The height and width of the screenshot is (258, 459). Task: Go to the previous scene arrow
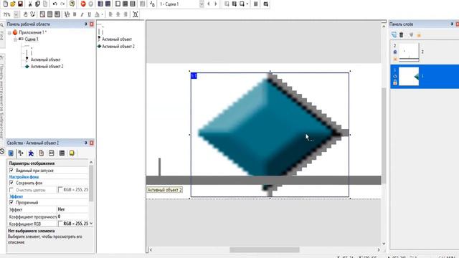click(209, 4)
